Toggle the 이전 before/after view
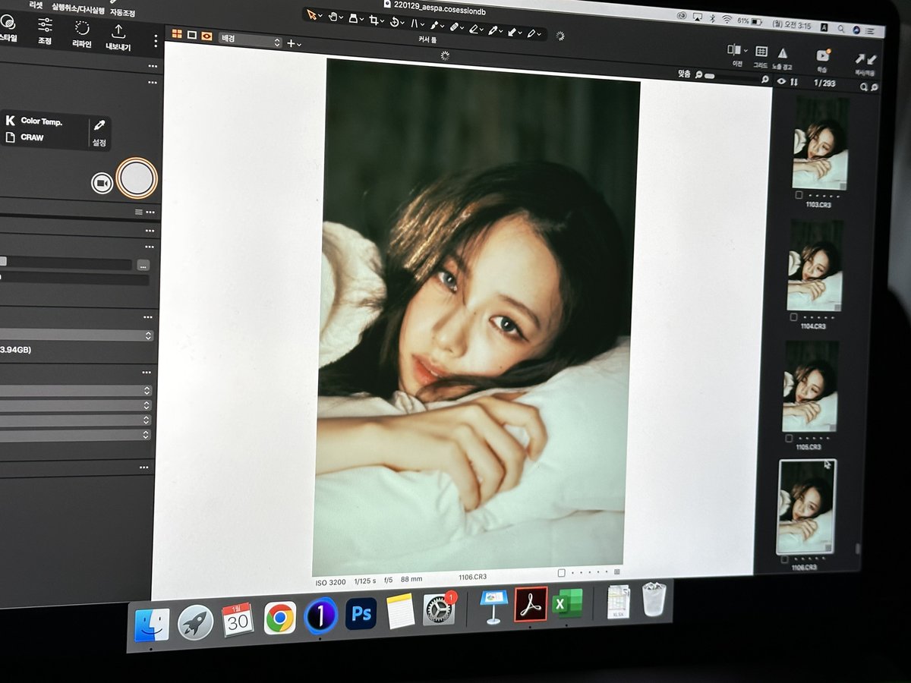 pos(736,54)
